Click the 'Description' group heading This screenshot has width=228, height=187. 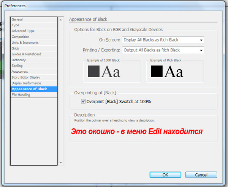(84, 115)
